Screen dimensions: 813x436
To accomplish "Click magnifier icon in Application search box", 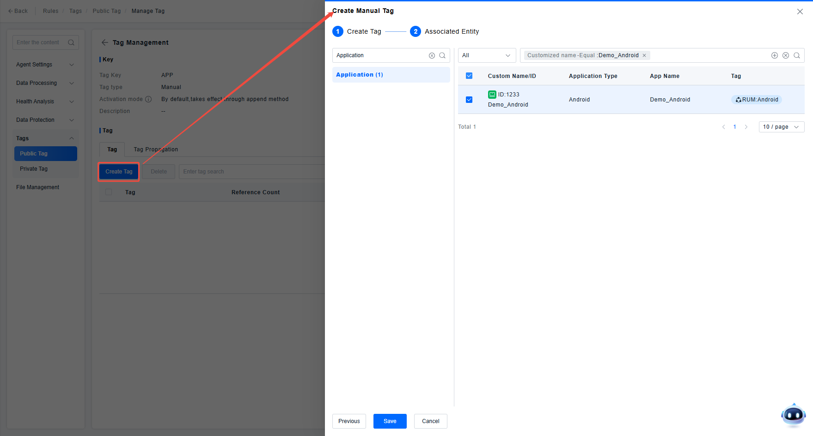I will point(442,55).
